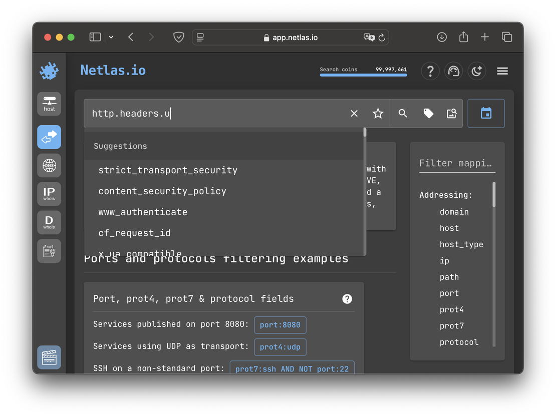556x417 pixels.
Task: Toggle dark mode with moon icon
Action: click(x=477, y=71)
